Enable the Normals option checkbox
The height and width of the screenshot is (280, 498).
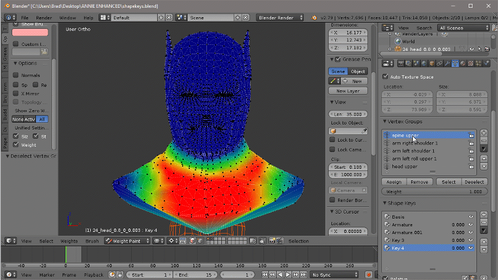(15, 75)
